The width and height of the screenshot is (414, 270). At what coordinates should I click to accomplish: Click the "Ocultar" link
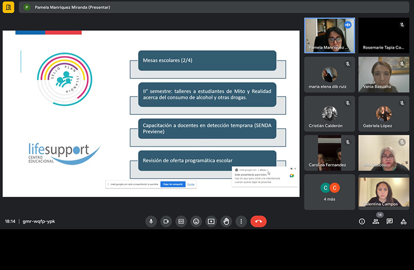pyautogui.click(x=191, y=184)
